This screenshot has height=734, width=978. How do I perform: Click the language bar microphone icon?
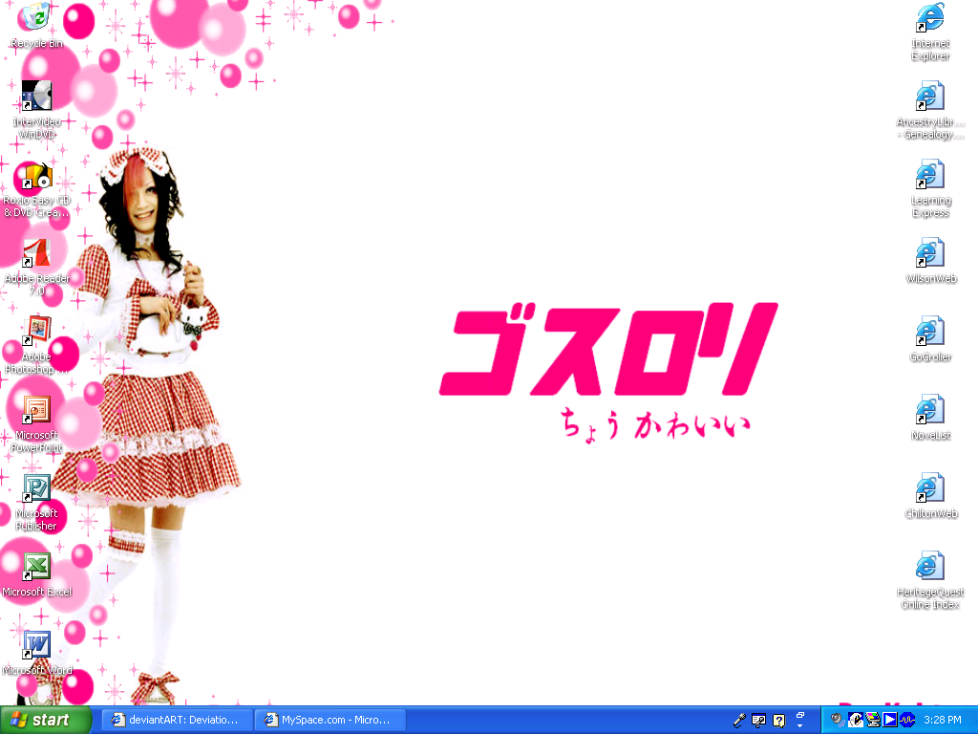click(x=739, y=721)
